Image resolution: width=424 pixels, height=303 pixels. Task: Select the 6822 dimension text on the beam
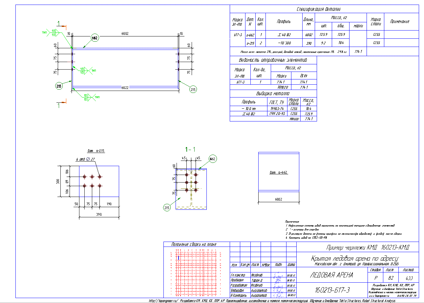(125, 88)
